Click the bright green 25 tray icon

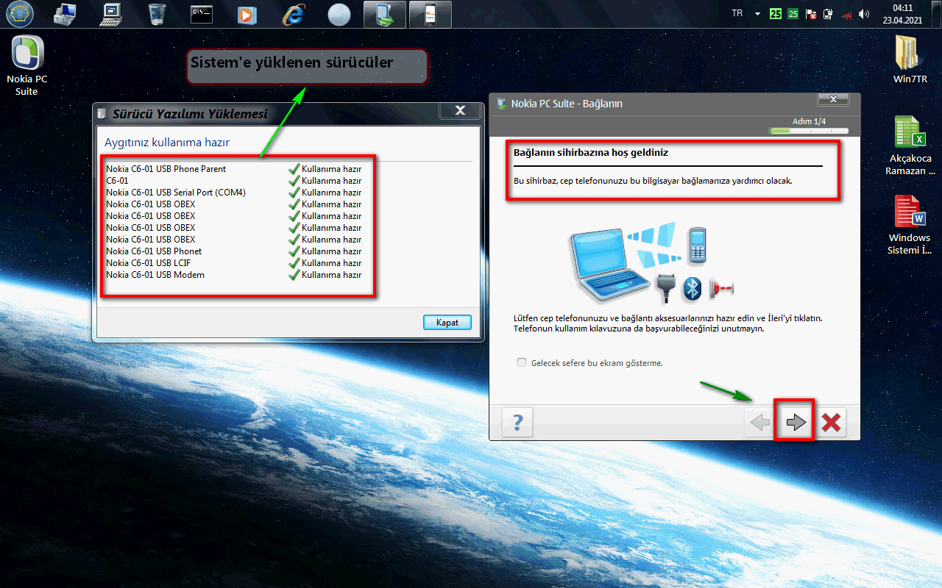pyautogui.click(x=775, y=13)
